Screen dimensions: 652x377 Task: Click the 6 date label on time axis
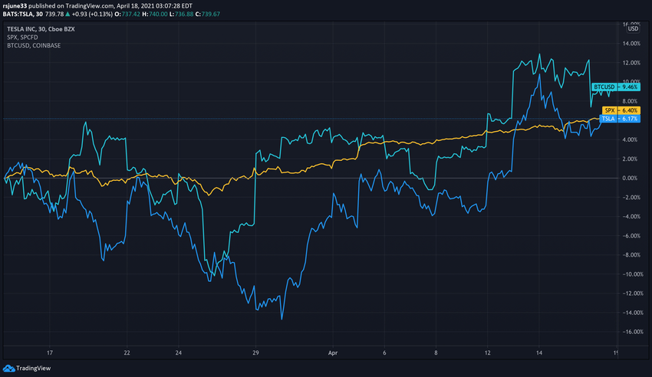(384, 353)
